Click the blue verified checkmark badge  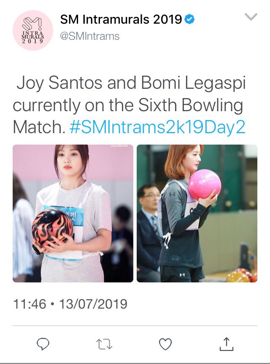(189, 19)
